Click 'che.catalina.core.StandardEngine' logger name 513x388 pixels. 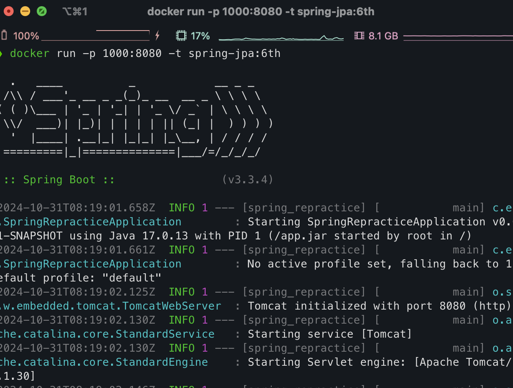[x=104, y=362]
